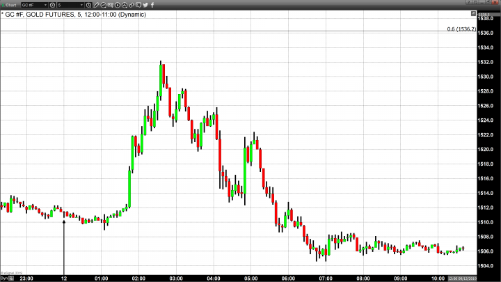Open the chat bubble icon
This screenshot has width=501, height=282.
pyautogui.click(x=138, y=5)
